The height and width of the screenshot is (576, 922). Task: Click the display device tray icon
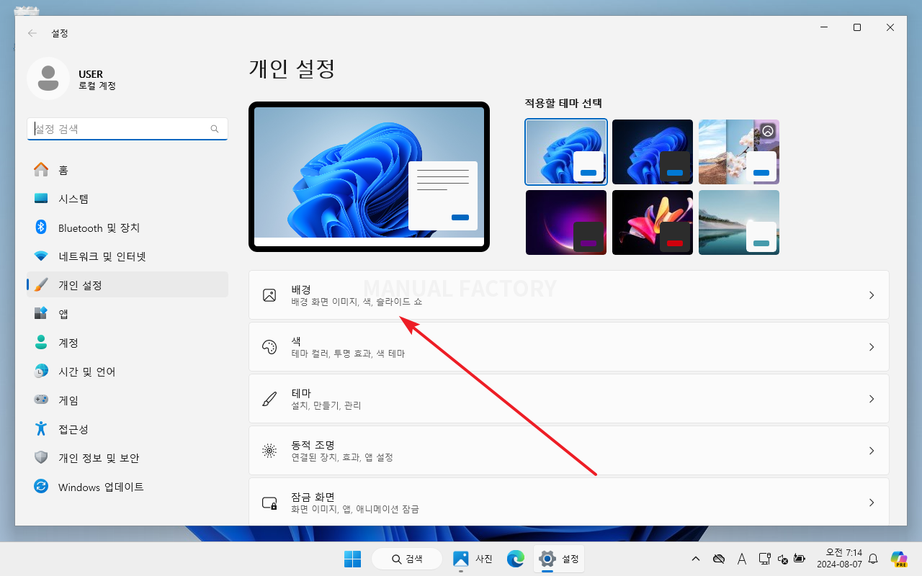pos(765,559)
